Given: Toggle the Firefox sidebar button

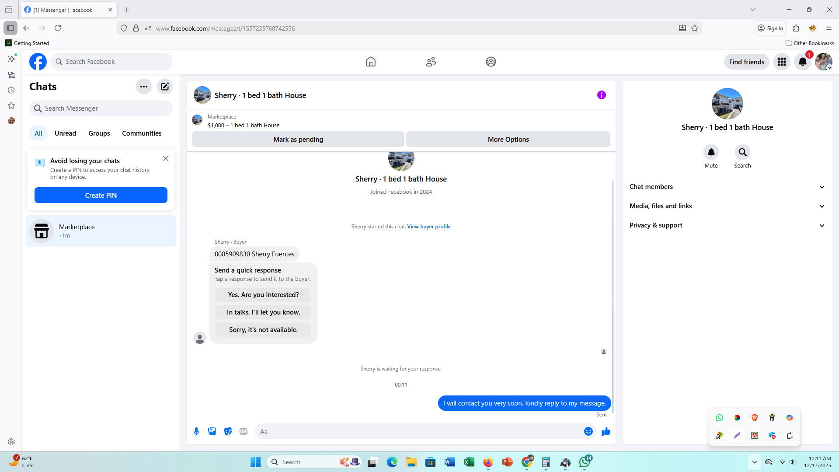Looking at the screenshot, I should [10, 28].
